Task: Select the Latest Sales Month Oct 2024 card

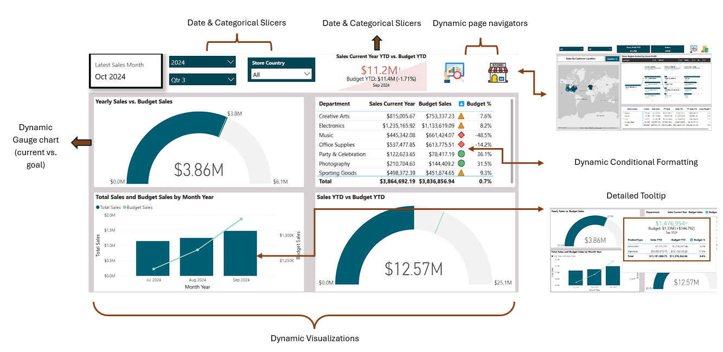Action: pos(126,71)
